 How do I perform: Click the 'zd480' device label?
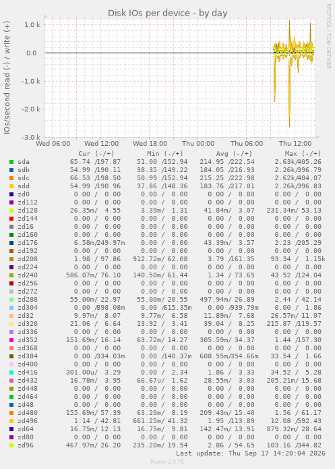tap(28, 413)
